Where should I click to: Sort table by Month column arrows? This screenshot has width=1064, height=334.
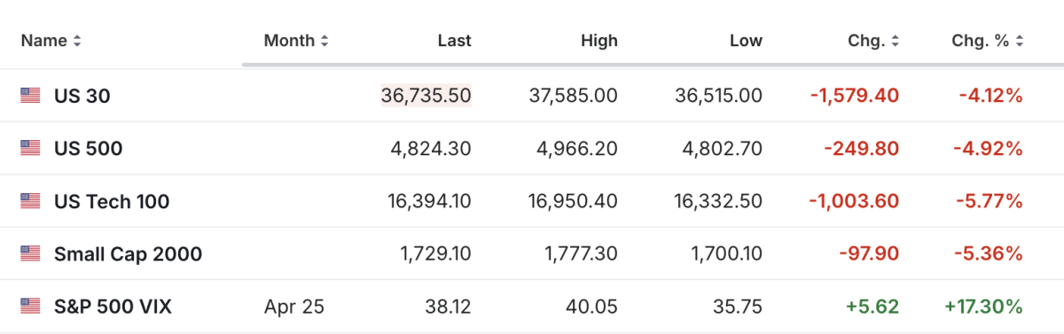[x=325, y=41]
